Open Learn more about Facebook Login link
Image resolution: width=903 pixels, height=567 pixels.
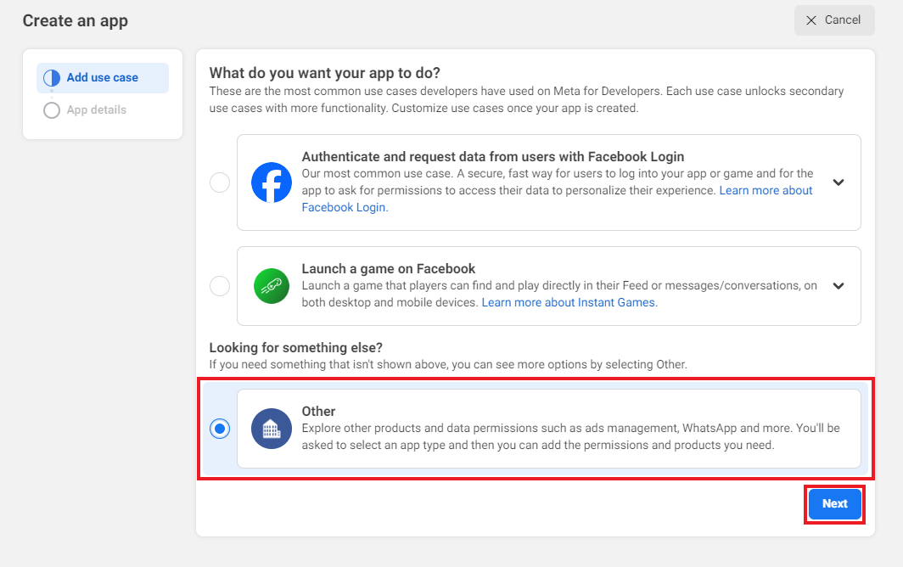point(766,191)
